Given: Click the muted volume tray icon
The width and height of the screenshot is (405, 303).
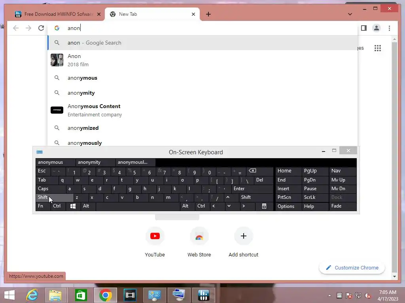Looking at the screenshot, I should pos(368,296).
